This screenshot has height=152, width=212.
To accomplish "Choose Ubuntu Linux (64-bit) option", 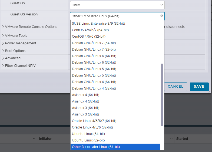I will click(x=115, y=134).
